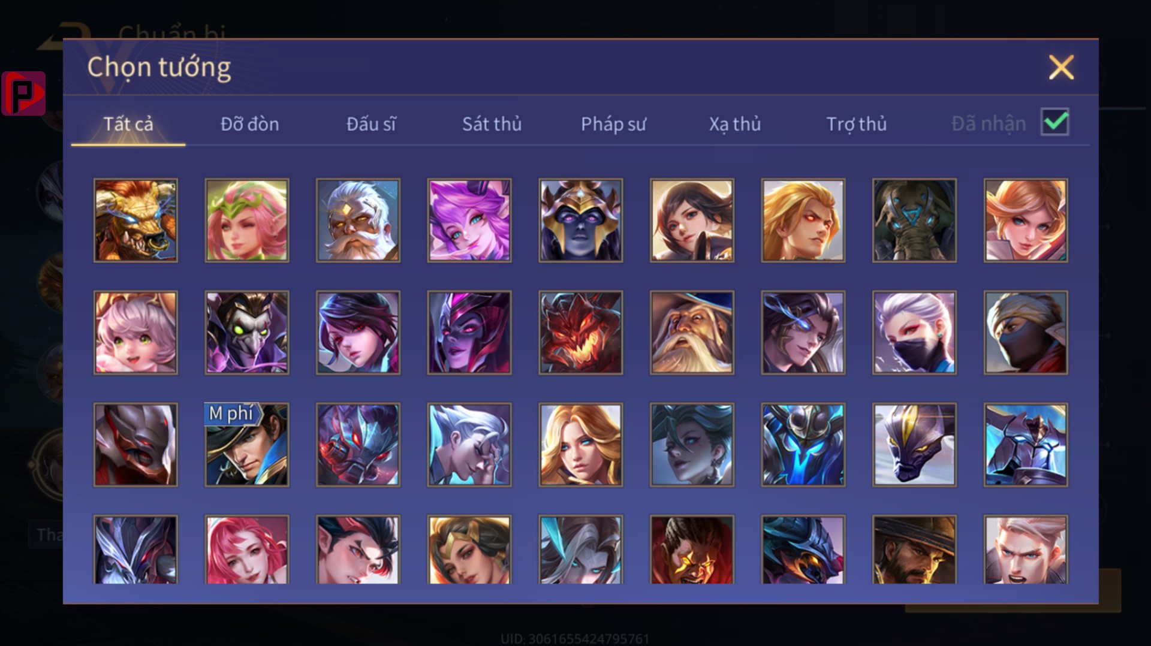
Task: Pick the blue glowing armored robot hero
Action: click(803, 445)
